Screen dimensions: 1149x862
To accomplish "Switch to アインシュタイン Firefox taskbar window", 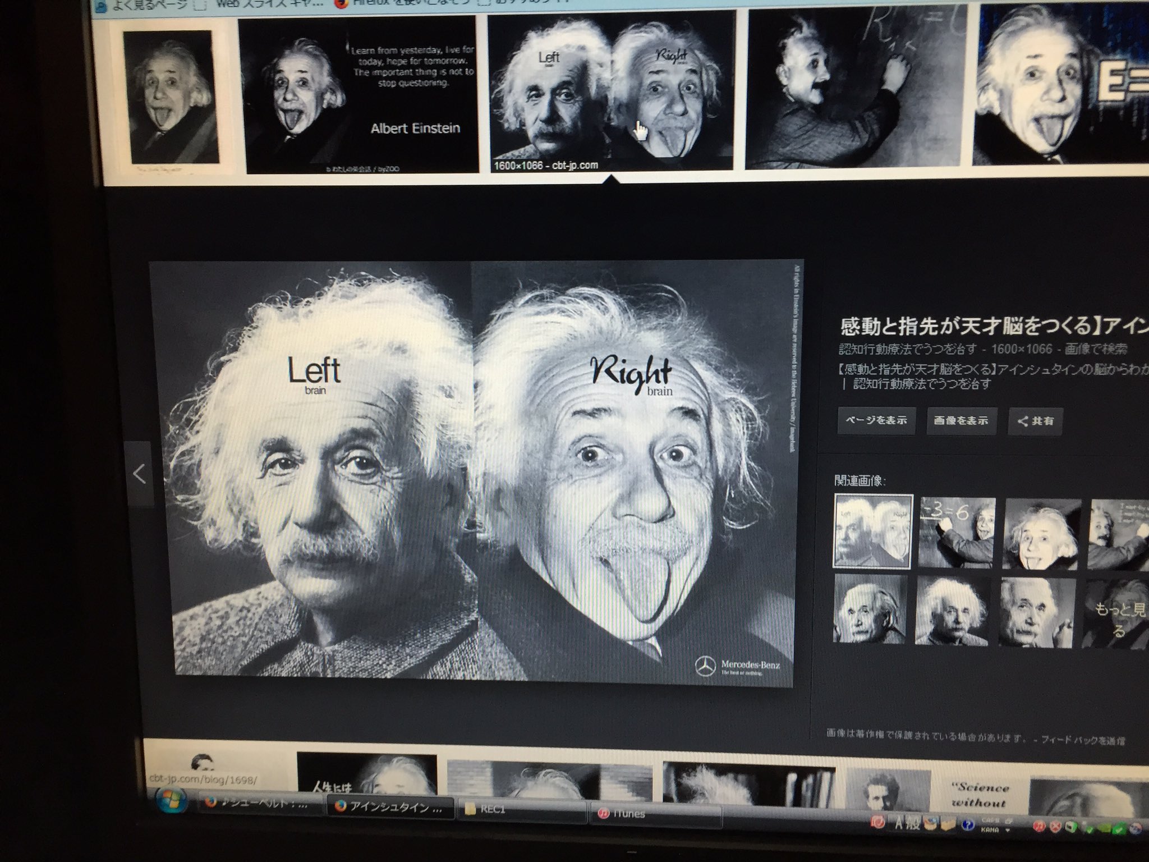I will [x=390, y=808].
